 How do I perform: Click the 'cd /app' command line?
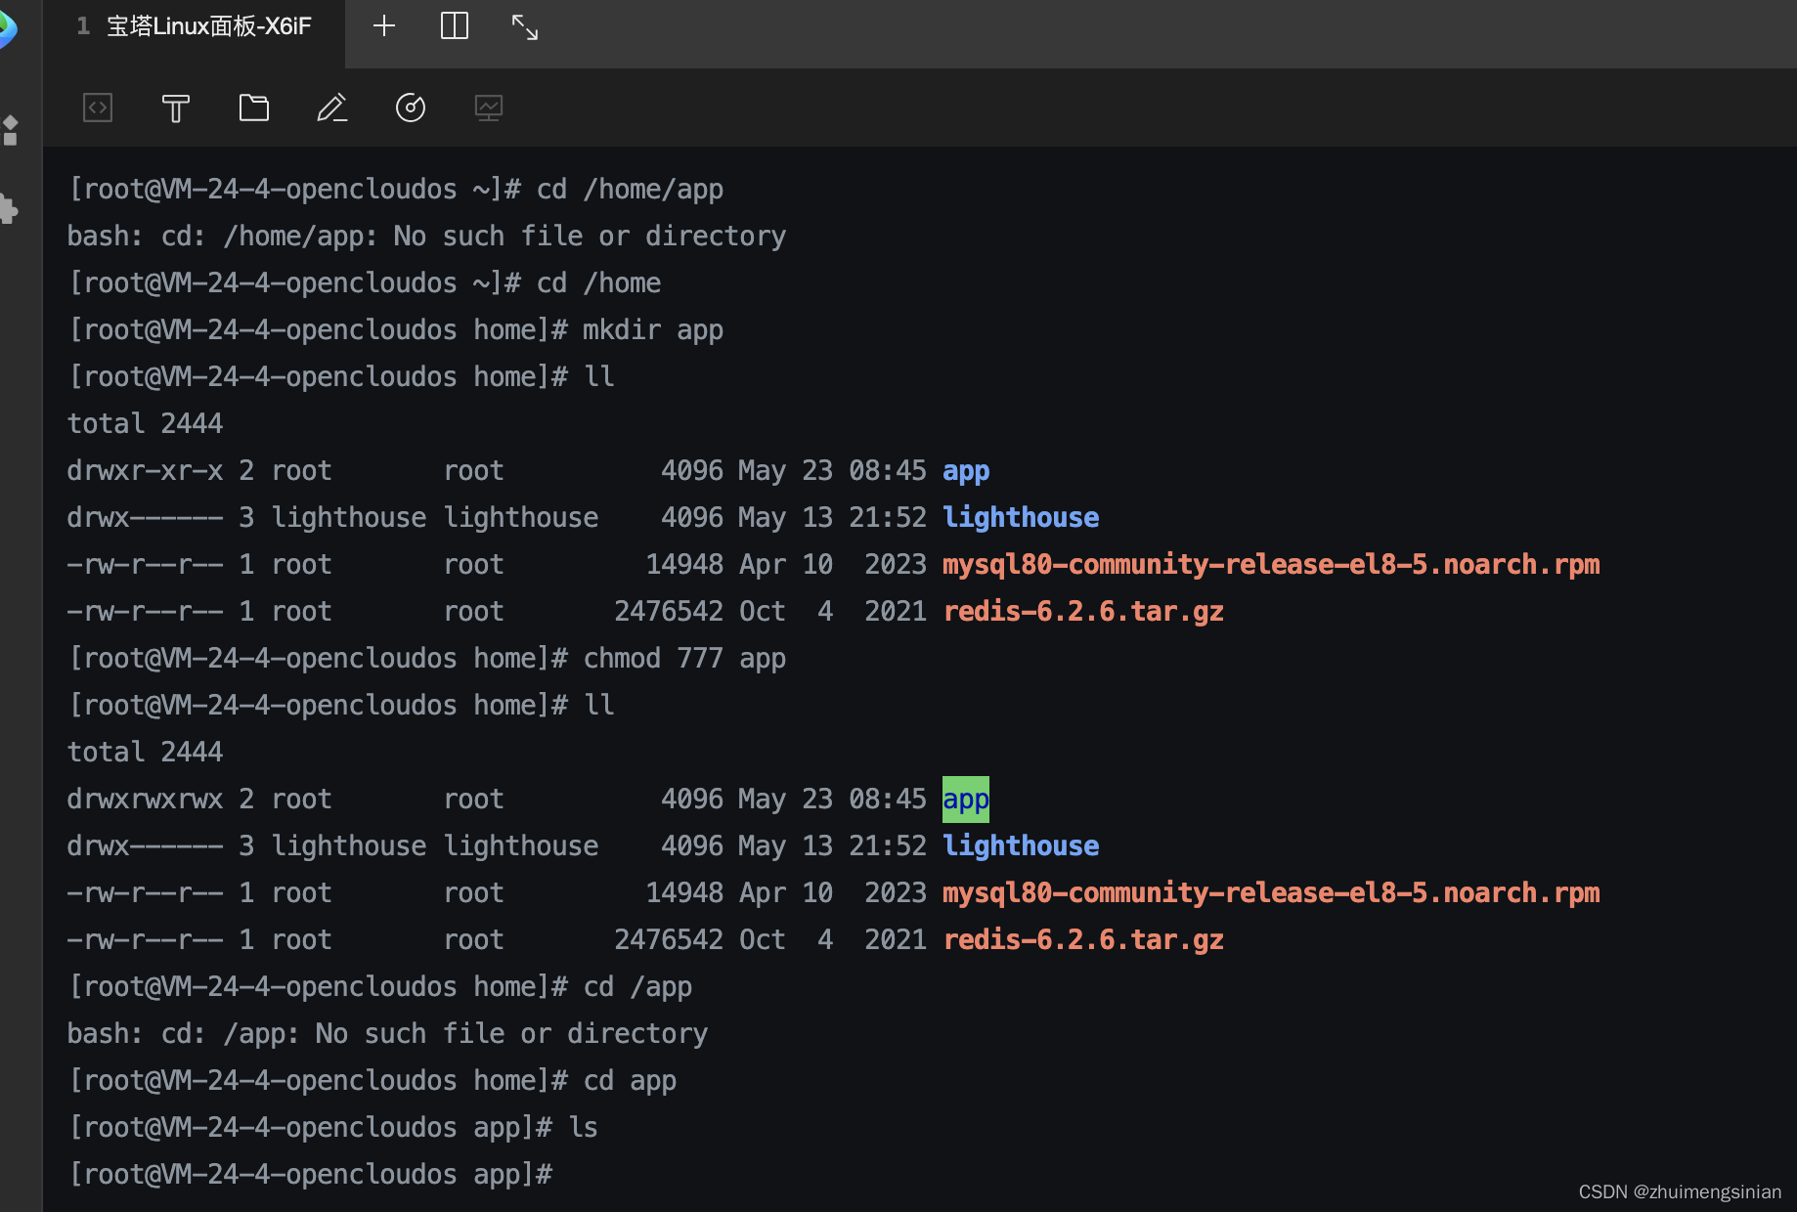pyautogui.click(x=379, y=986)
